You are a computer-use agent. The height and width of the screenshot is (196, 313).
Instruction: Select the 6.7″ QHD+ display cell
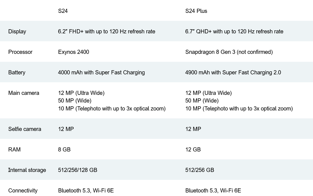pos(234,31)
